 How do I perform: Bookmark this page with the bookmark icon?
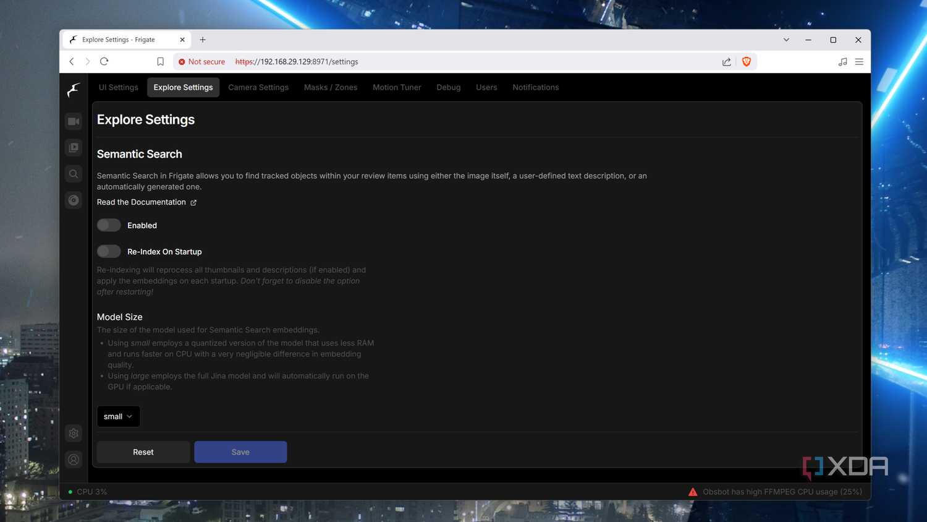160,62
